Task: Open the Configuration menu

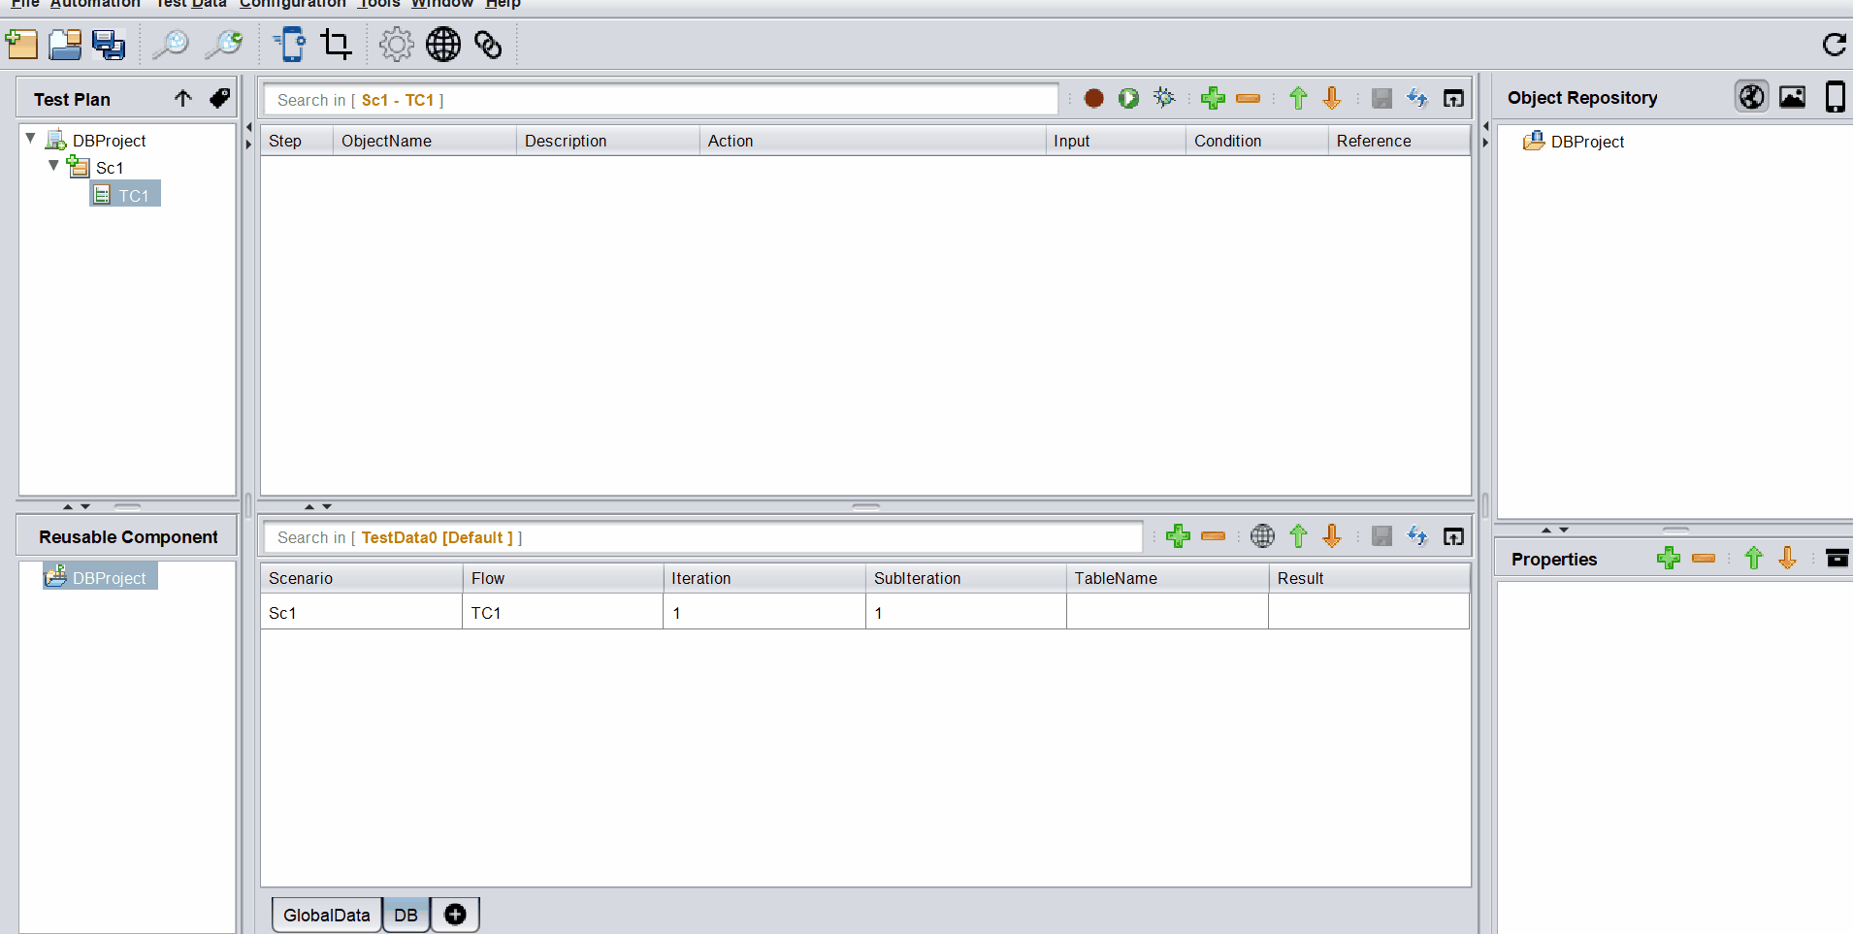Action: (292, 4)
